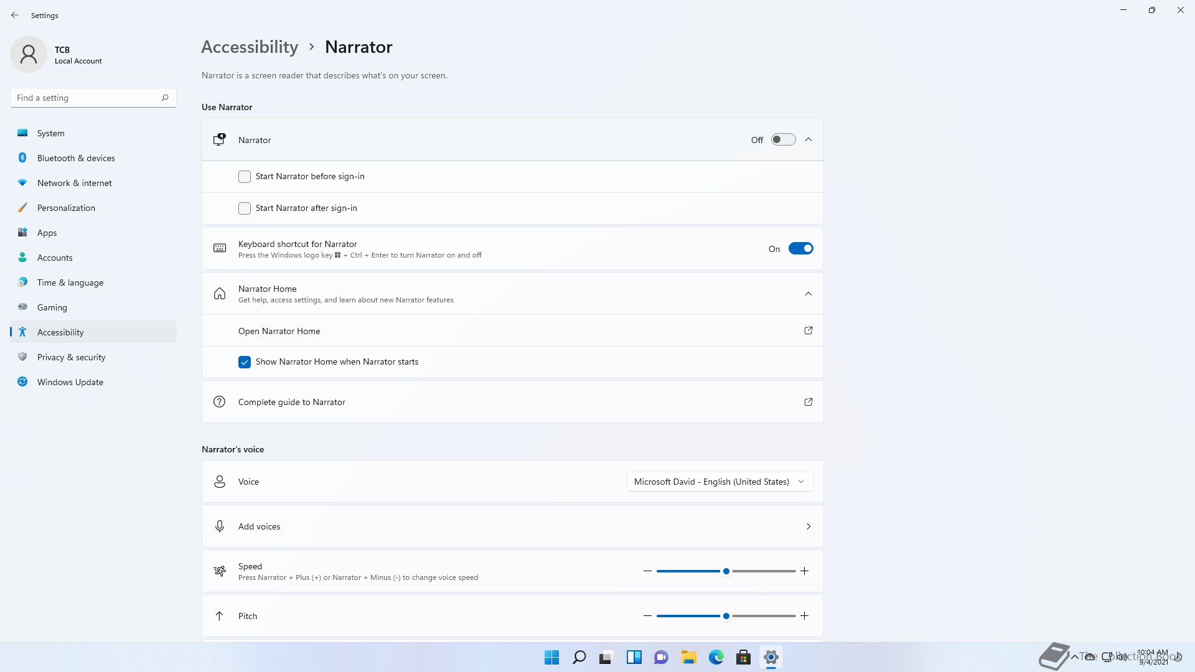
Task: Open the Add voices chevron
Action: (808, 526)
